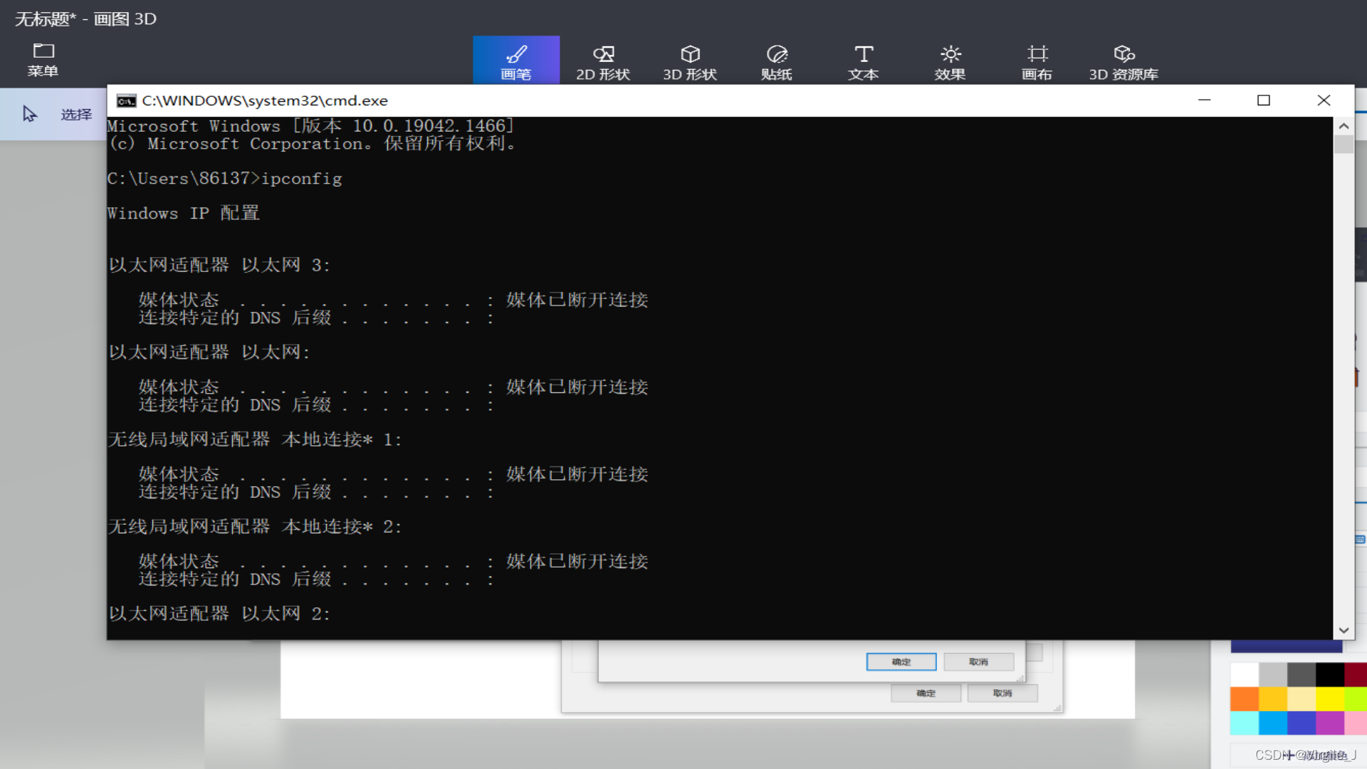The image size is (1367, 769).
Task: Pick the purple color swatch
Action: [1329, 723]
